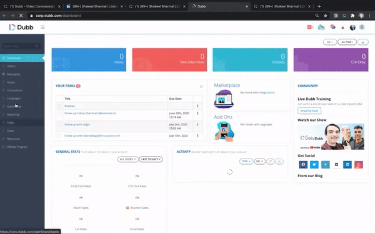
Task: Open the Daily Dubb show thumbnail
Action: [x=331, y=137]
